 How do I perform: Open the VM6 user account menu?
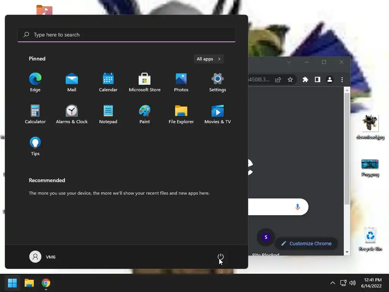pos(43,257)
